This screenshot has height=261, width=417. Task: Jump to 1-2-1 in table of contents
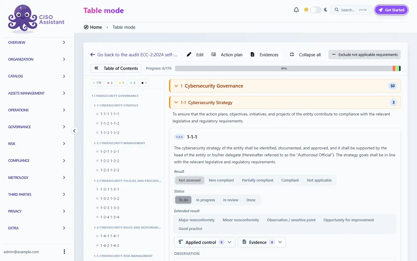110,151
